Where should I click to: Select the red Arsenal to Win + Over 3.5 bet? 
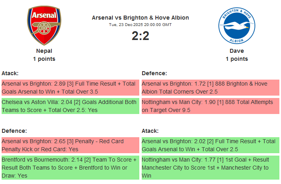click(70, 88)
